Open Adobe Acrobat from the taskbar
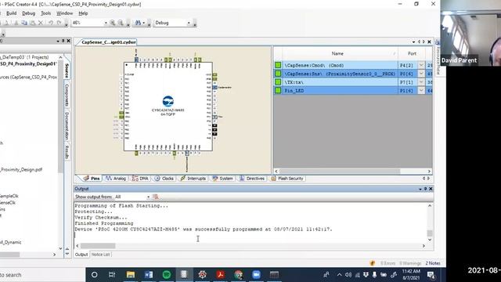Image resolution: width=501 pixels, height=282 pixels. pyautogui.click(x=220, y=275)
